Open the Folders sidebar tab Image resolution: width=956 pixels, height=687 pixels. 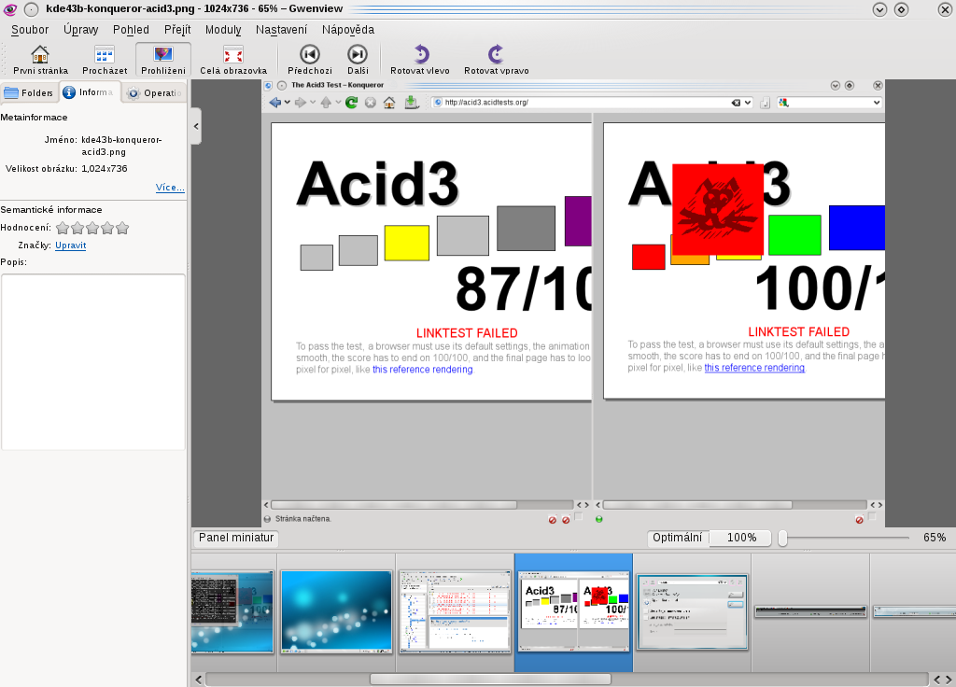pyautogui.click(x=29, y=92)
